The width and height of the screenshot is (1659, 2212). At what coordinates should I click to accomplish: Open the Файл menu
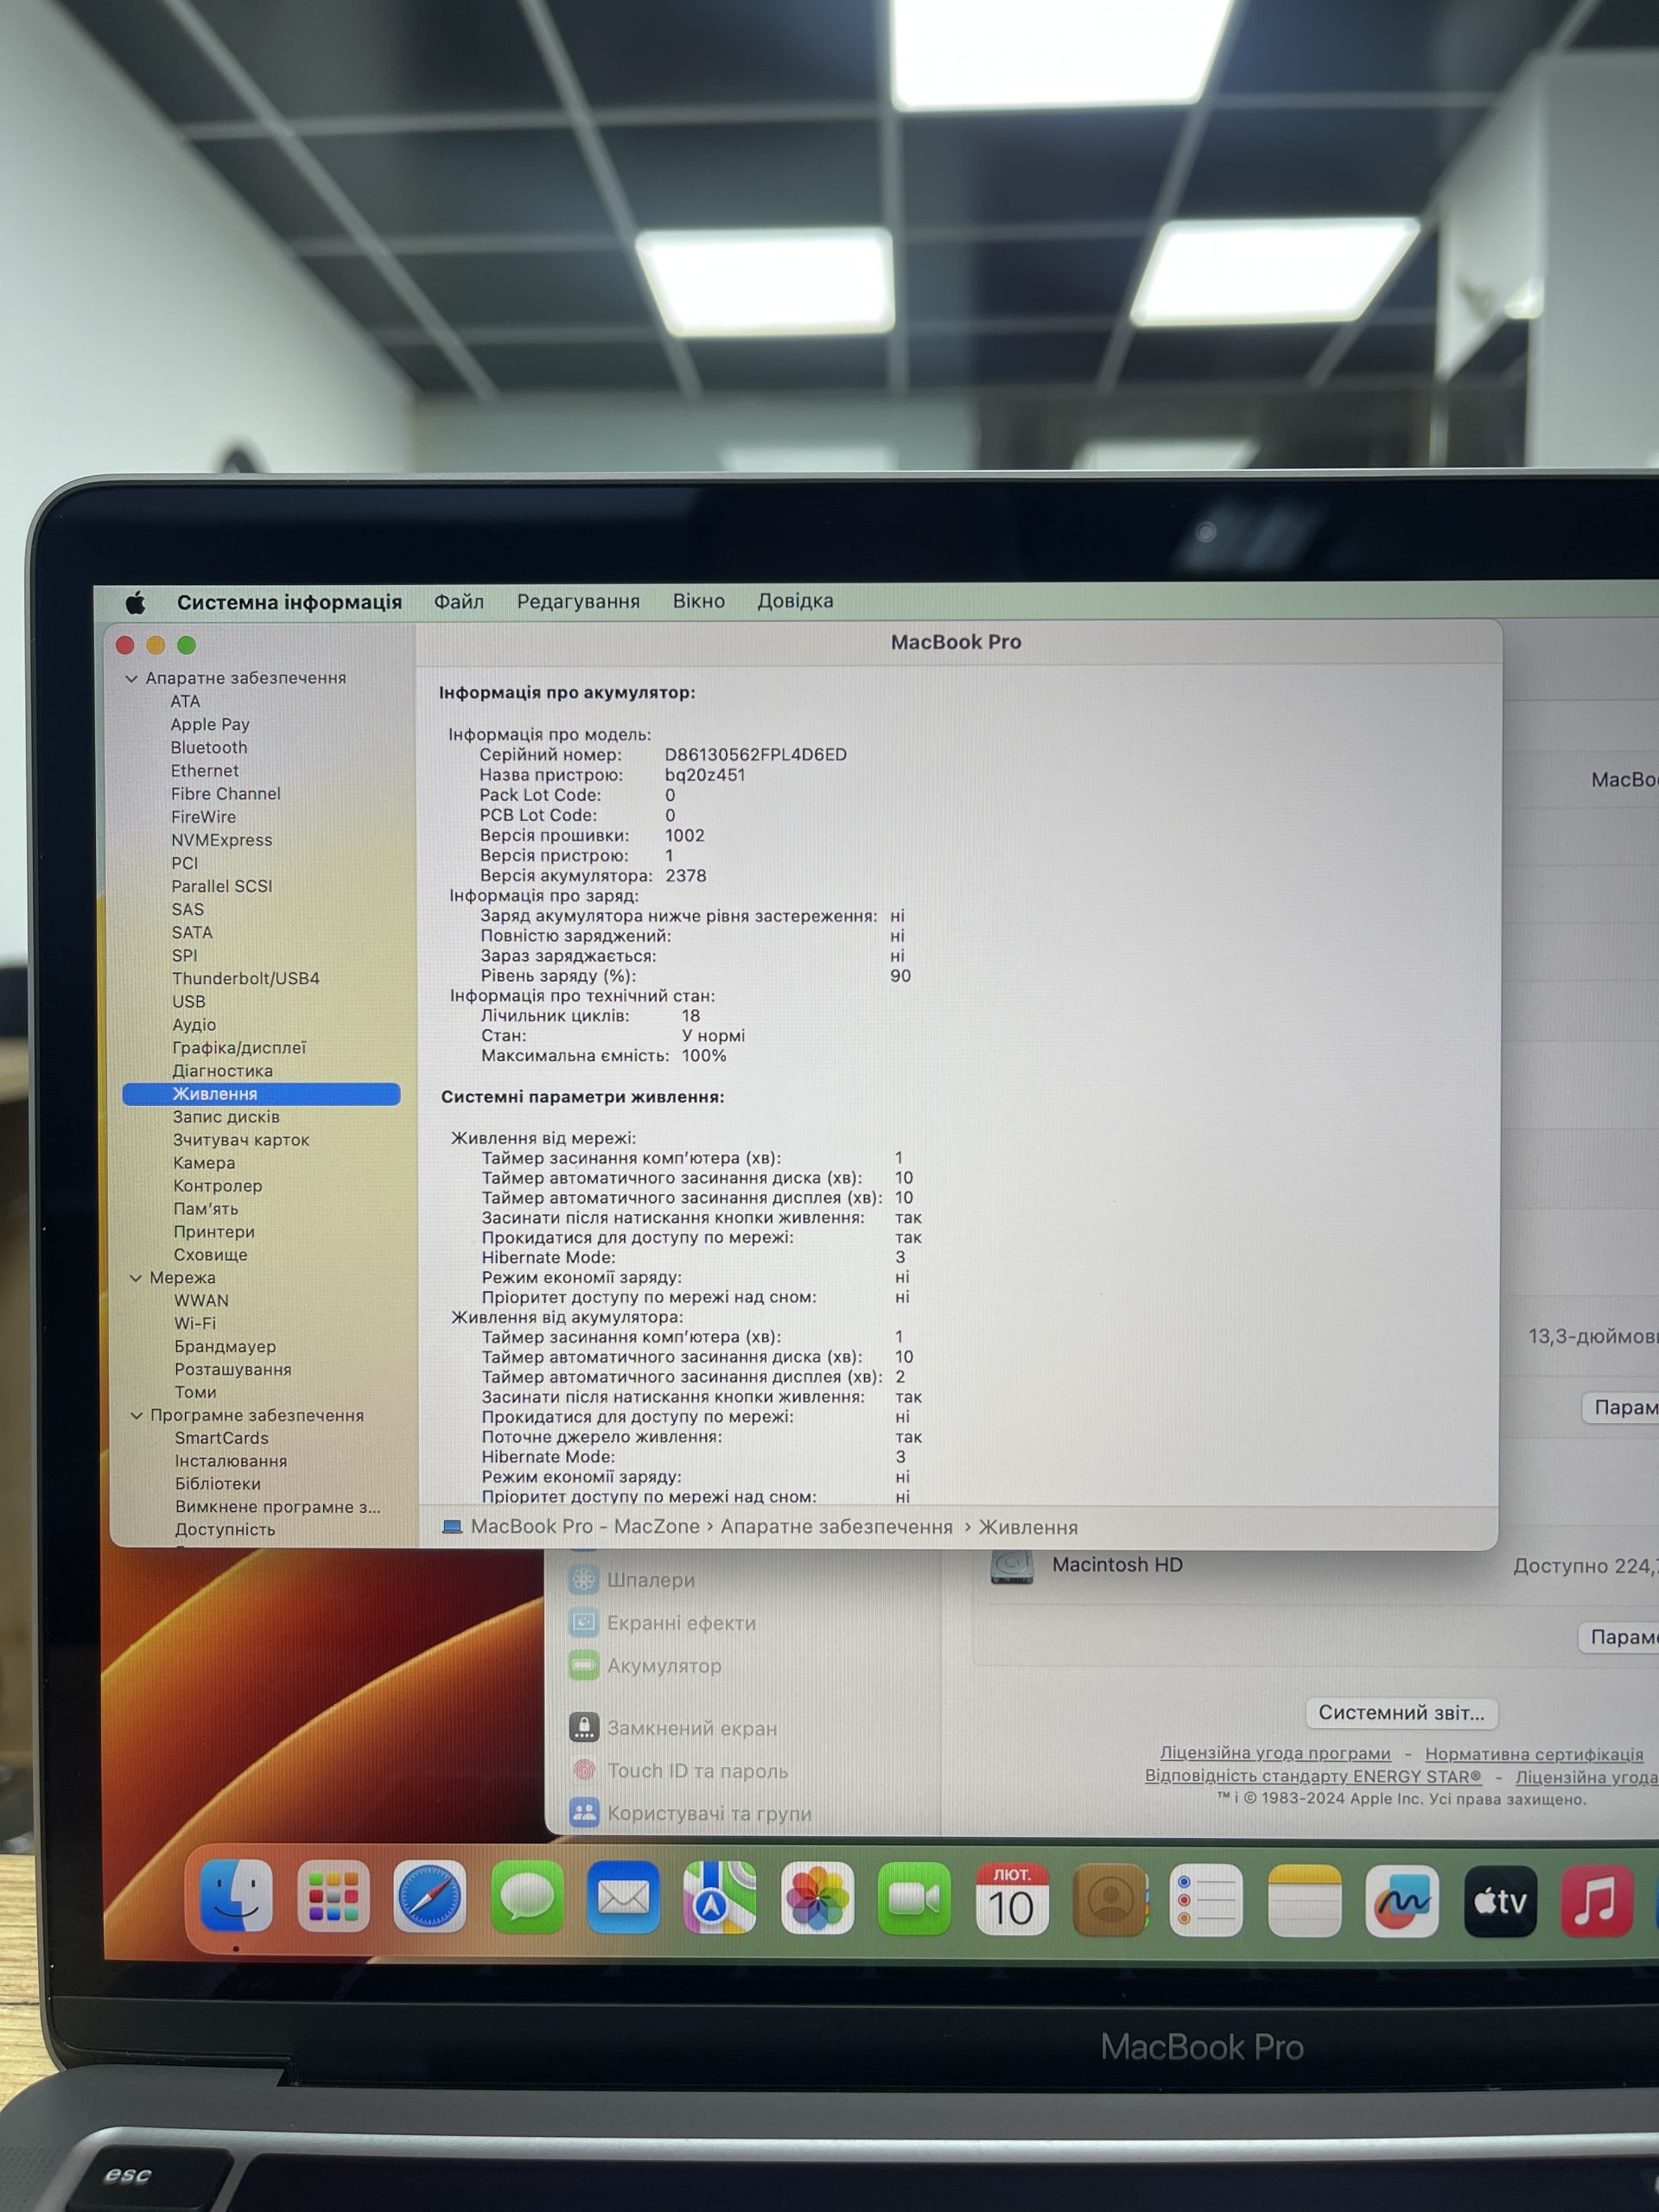coord(459,602)
